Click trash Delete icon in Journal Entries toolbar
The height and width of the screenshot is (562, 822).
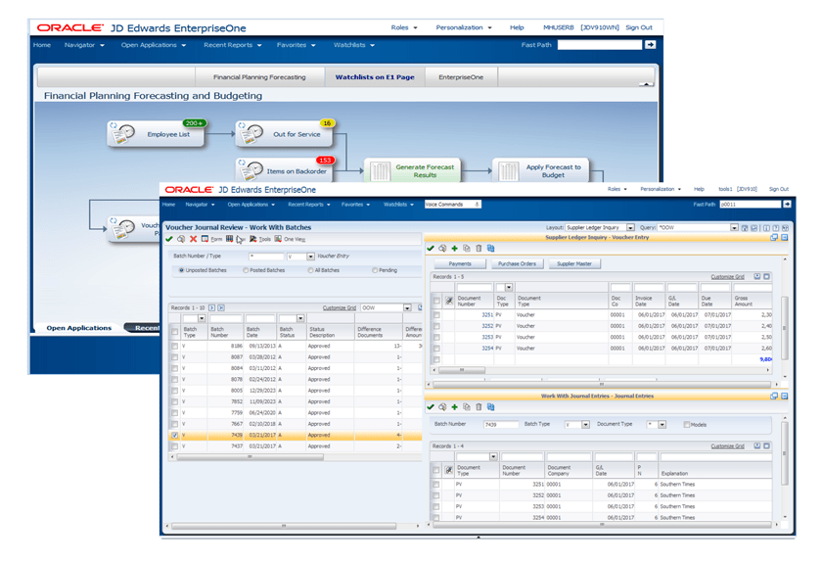coord(479,407)
